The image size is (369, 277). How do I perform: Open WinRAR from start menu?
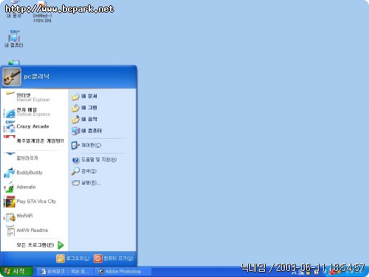[35, 216]
